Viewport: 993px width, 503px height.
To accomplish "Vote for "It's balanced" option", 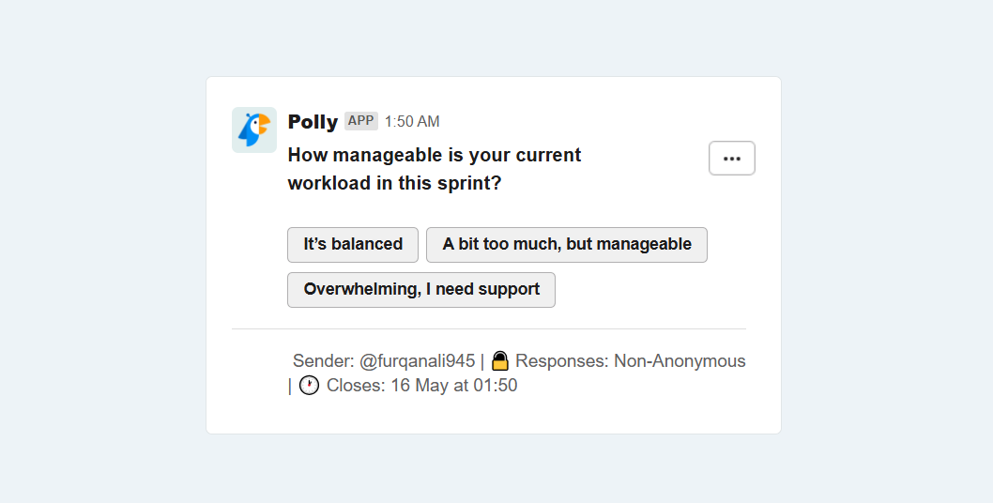I will coord(353,245).
